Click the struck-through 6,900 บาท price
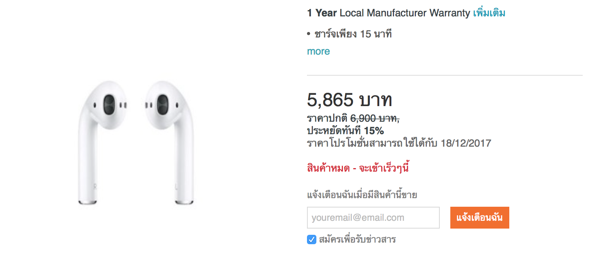This screenshot has height=259, width=596. point(375,118)
